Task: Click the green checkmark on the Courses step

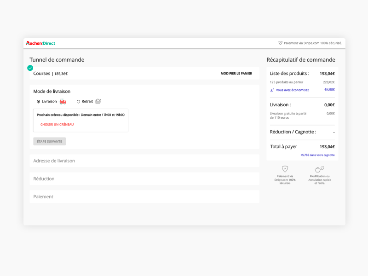Action: pyautogui.click(x=30, y=68)
